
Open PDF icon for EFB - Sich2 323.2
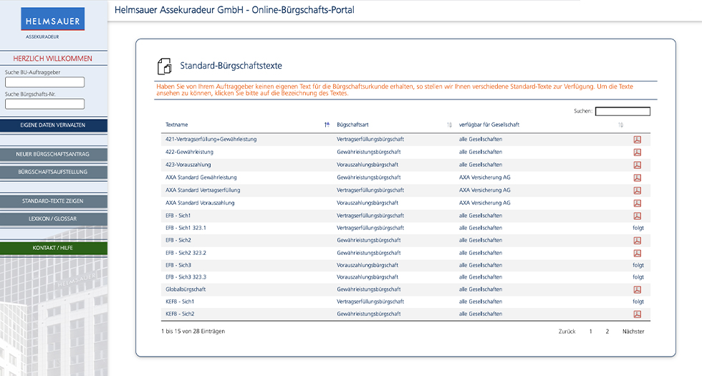click(637, 254)
